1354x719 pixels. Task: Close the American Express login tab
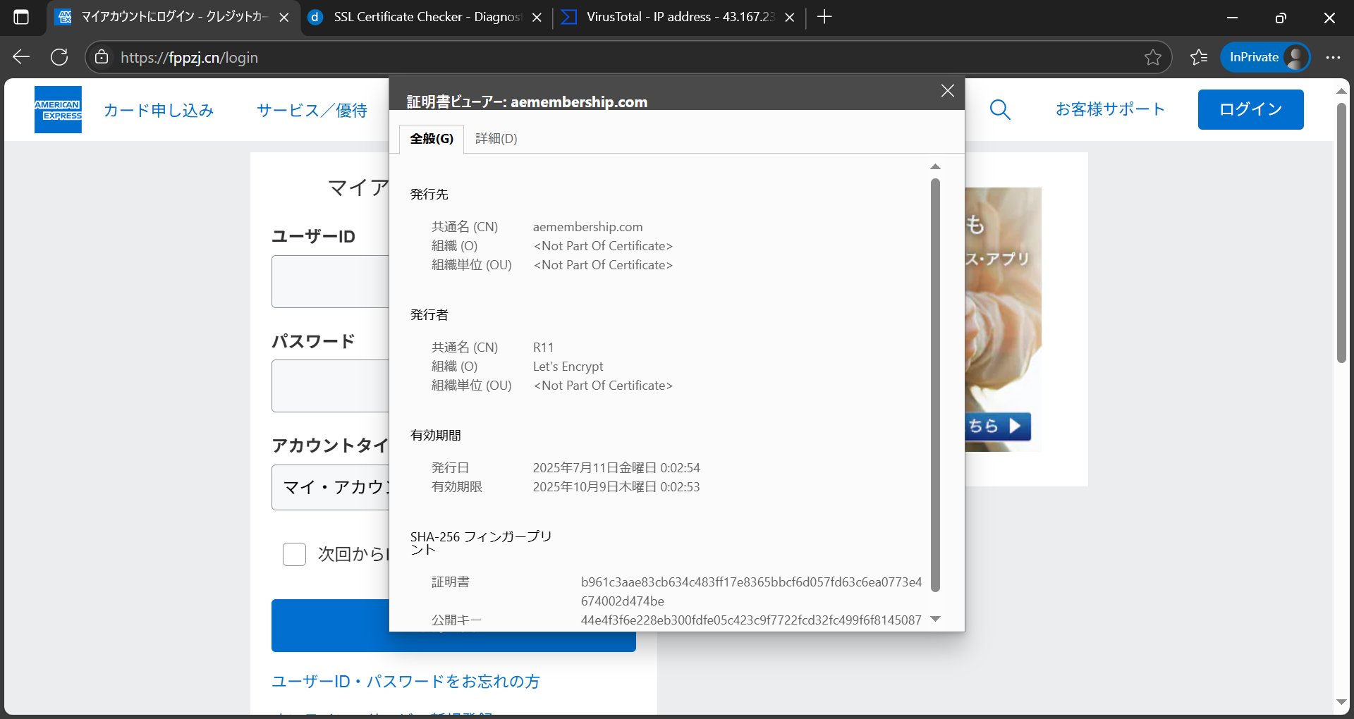[284, 18]
